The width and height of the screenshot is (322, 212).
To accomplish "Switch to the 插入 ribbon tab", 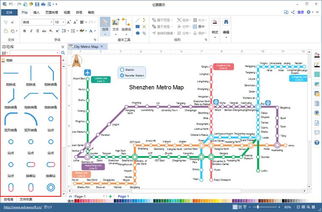I will (x=36, y=13).
